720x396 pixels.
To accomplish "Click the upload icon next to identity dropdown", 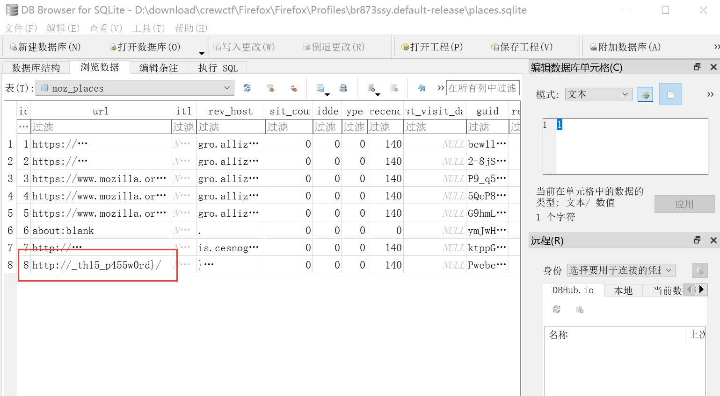I will coord(700,270).
